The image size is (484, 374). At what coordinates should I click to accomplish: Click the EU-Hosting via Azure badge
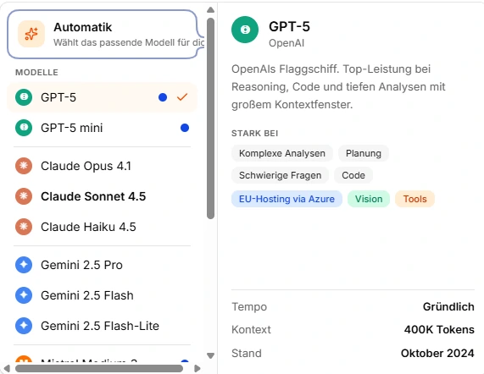click(x=287, y=199)
